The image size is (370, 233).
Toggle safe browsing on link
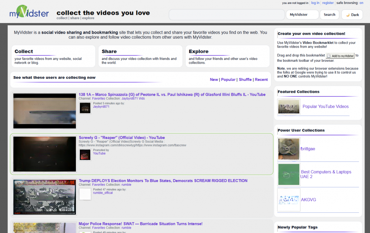pyautogui.click(x=361, y=3)
